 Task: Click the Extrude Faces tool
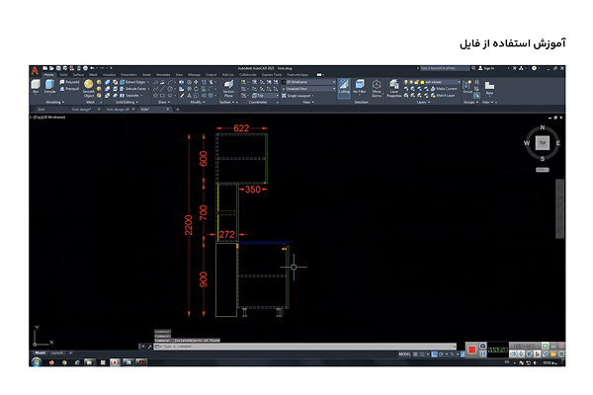[x=132, y=89]
